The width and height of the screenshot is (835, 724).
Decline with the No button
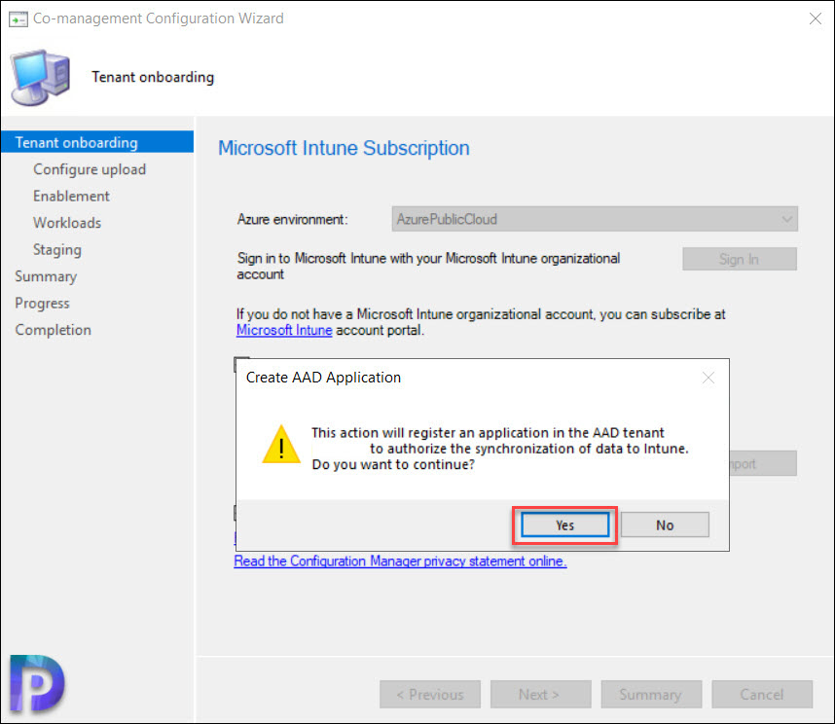tap(665, 525)
